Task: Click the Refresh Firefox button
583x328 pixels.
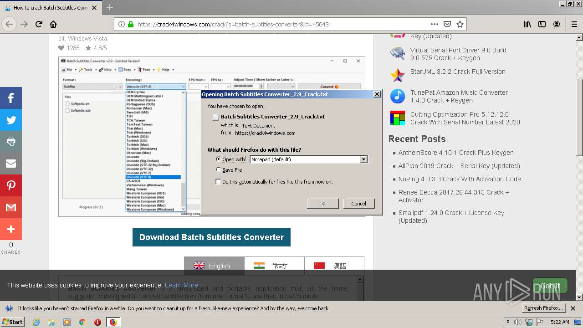Action: 544,308
